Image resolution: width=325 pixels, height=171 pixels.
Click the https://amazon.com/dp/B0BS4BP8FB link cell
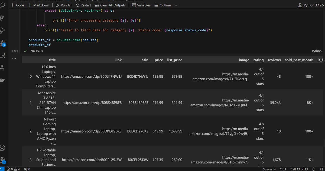[x=92, y=102]
